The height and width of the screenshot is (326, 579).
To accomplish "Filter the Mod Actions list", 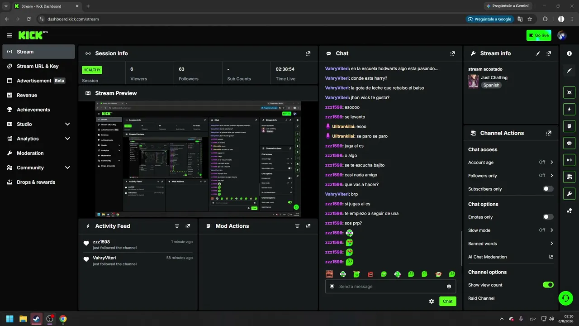I will (x=297, y=226).
